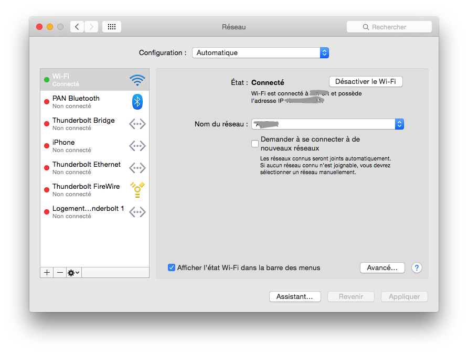
Task: Click the magnifier icon in search field
Action: click(366, 27)
